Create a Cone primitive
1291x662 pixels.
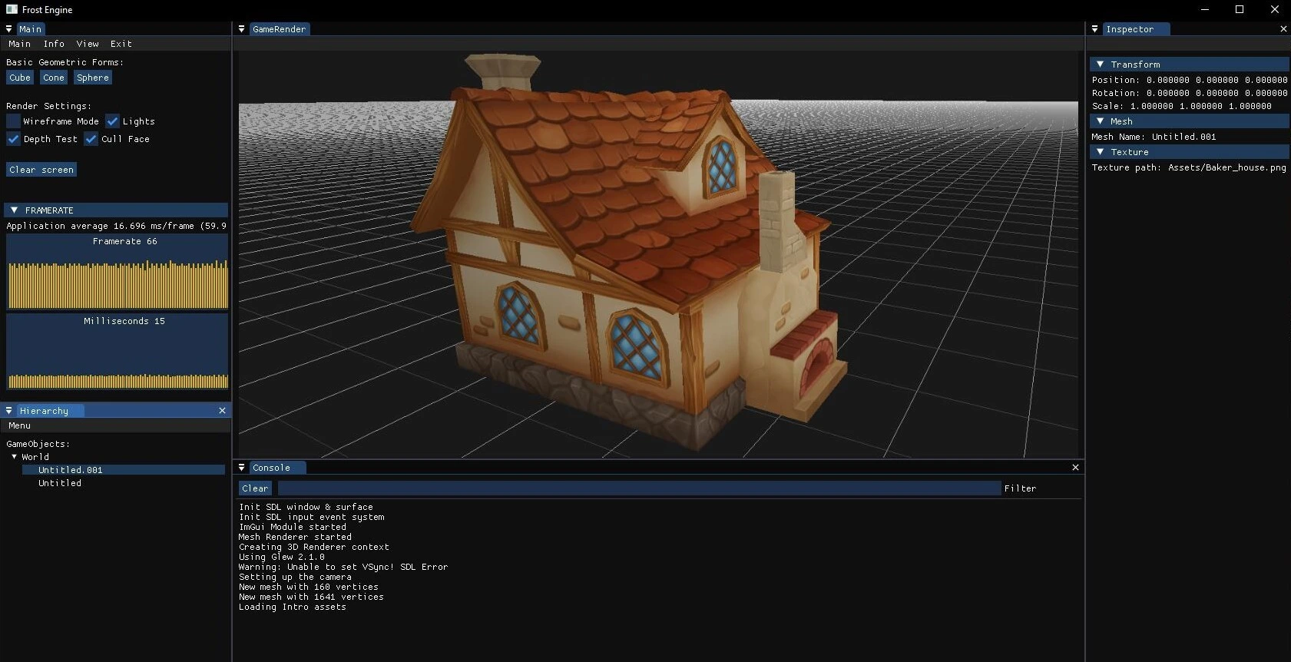click(54, 78)
